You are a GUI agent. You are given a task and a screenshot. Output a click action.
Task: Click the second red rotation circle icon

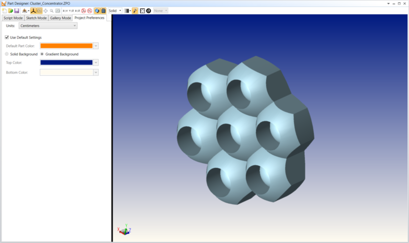[90, 11]
